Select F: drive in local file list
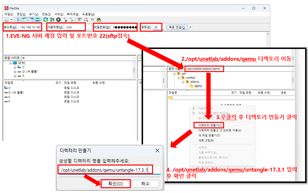This screenshot has height=193, width=308. 7,101
